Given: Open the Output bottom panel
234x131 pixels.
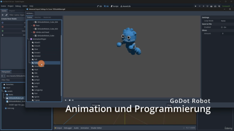Looking at the screenshot, I should tap(58, 128).
